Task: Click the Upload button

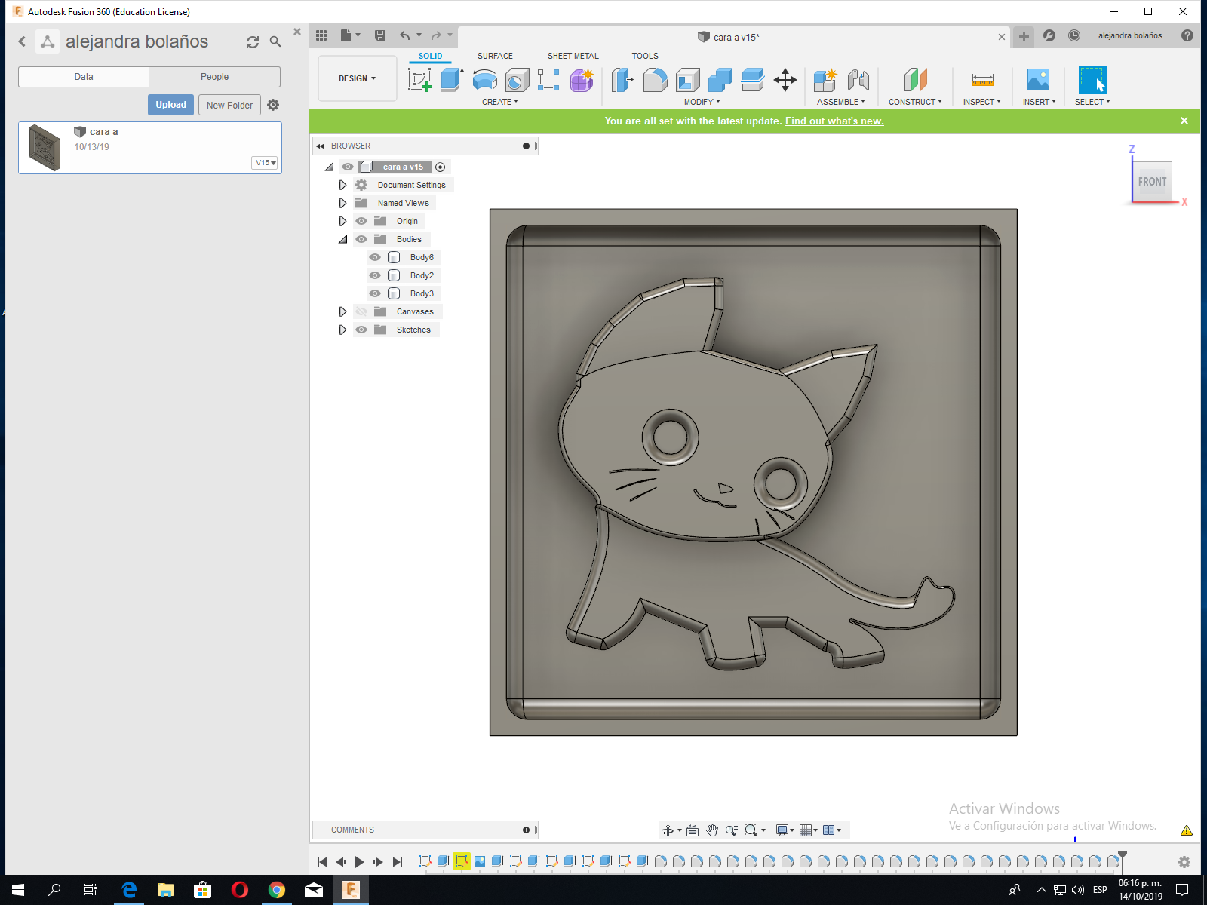Action: [x=171, y=105]
